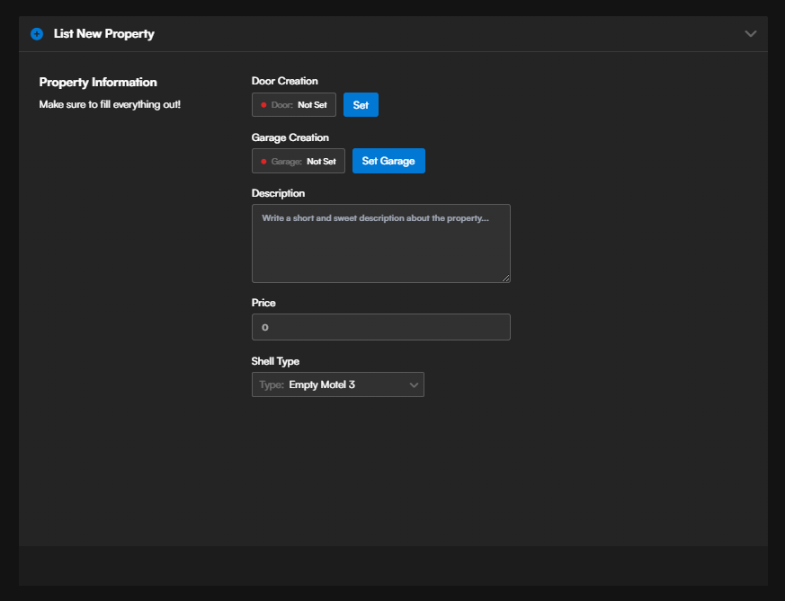Click the Price field label
Screen dimensions: 785x601
(263, 303)
